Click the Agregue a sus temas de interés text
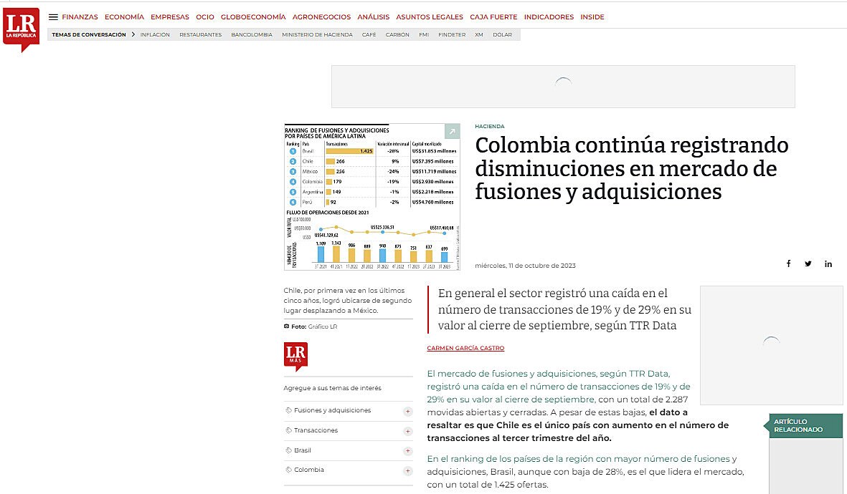Viewport: 847px width, 494px height. (332, 388)
